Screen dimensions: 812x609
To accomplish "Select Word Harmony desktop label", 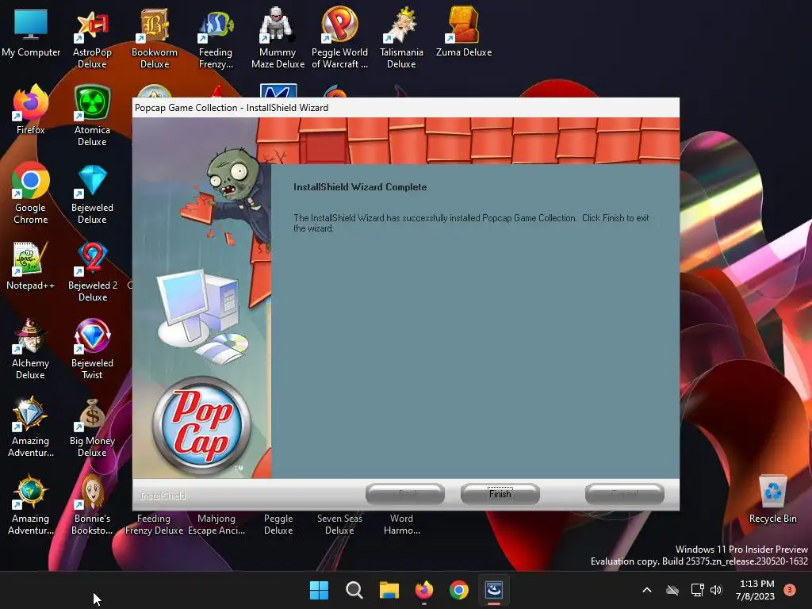I will point(402,524).
